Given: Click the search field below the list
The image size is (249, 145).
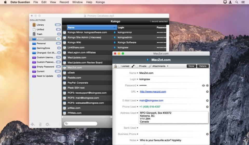Looking at the screenshot, I should (x=81, y=124).
